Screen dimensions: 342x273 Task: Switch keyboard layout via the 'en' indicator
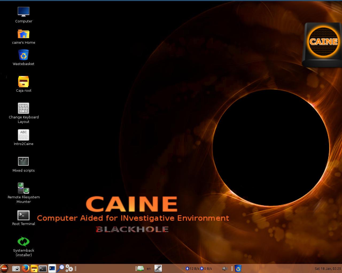(x=149, y=269)
